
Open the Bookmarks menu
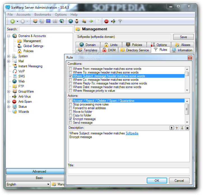click(43, 15)
